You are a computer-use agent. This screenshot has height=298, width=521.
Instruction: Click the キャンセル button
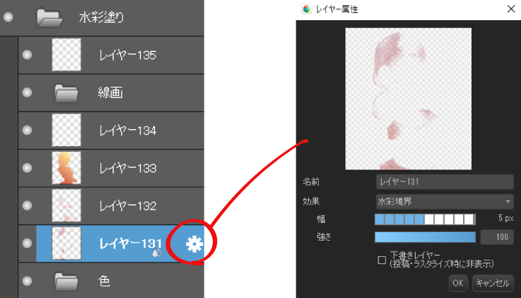(493, 283)
